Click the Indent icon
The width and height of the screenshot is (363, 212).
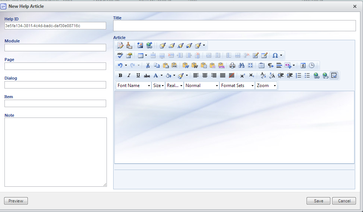point(281,76)
